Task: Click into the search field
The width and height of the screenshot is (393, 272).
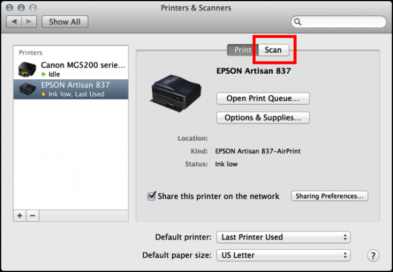Action: point(338,22)
